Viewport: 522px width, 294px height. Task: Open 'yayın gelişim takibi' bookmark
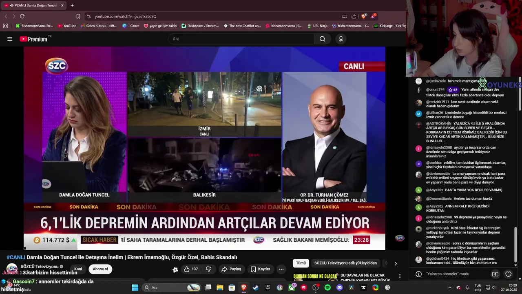160,26
